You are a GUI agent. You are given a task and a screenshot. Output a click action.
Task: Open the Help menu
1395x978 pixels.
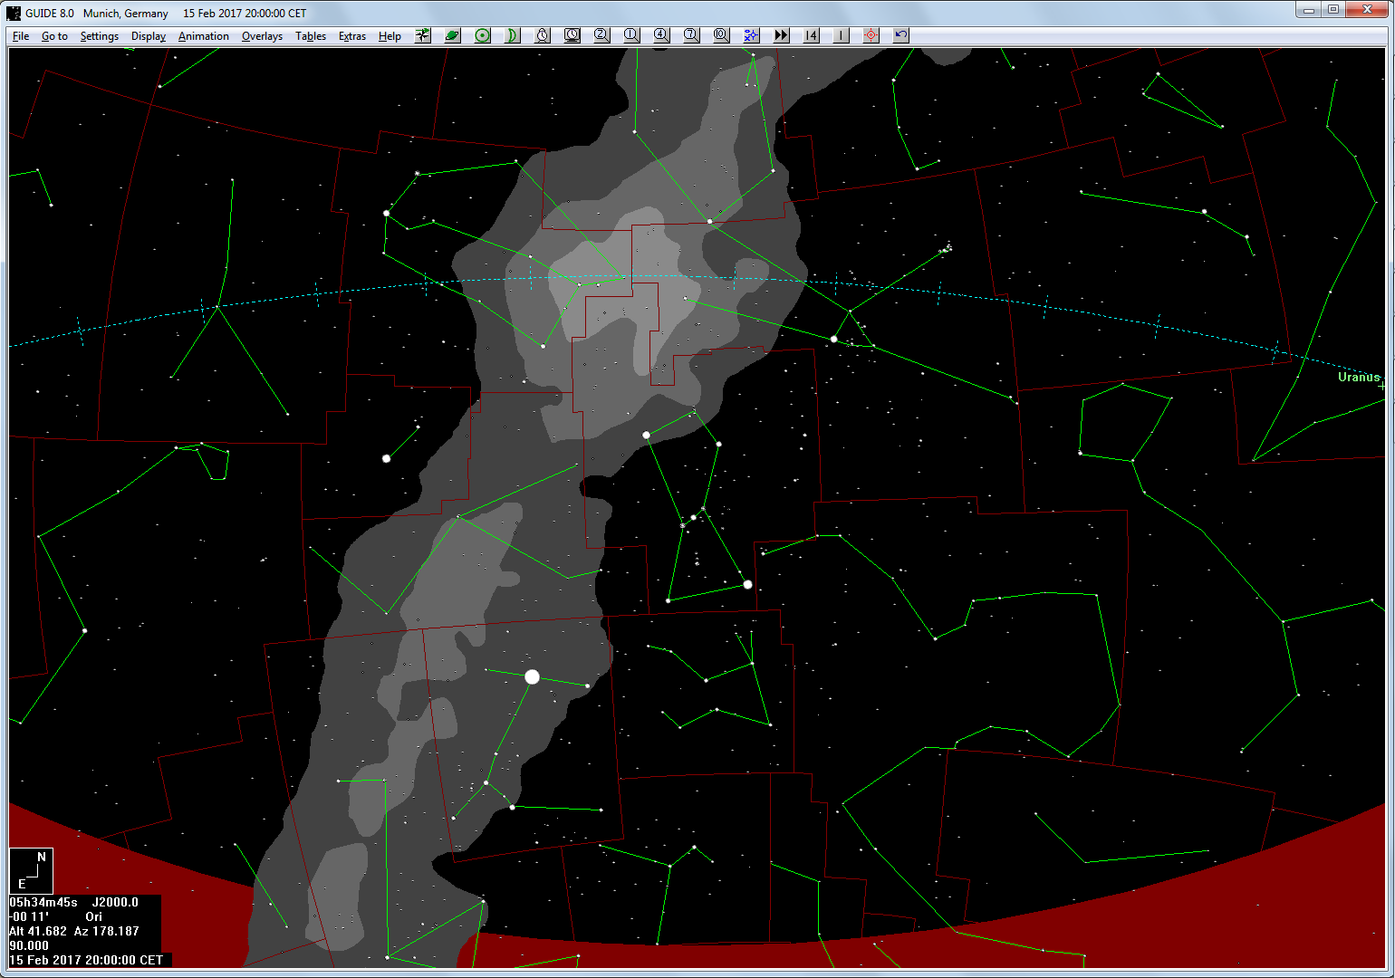[x=390, y=36]
